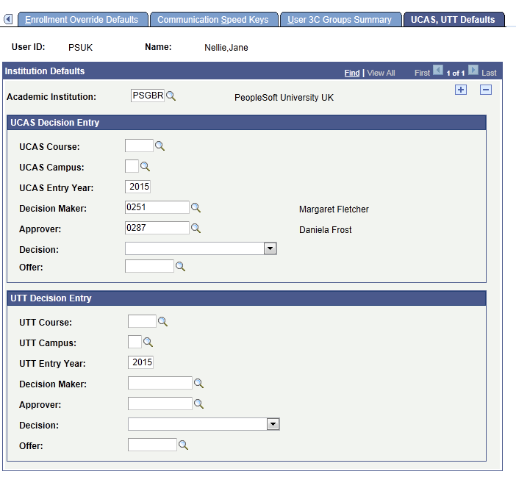Show previous row arrow in Institution Defaults

(438, 70)
